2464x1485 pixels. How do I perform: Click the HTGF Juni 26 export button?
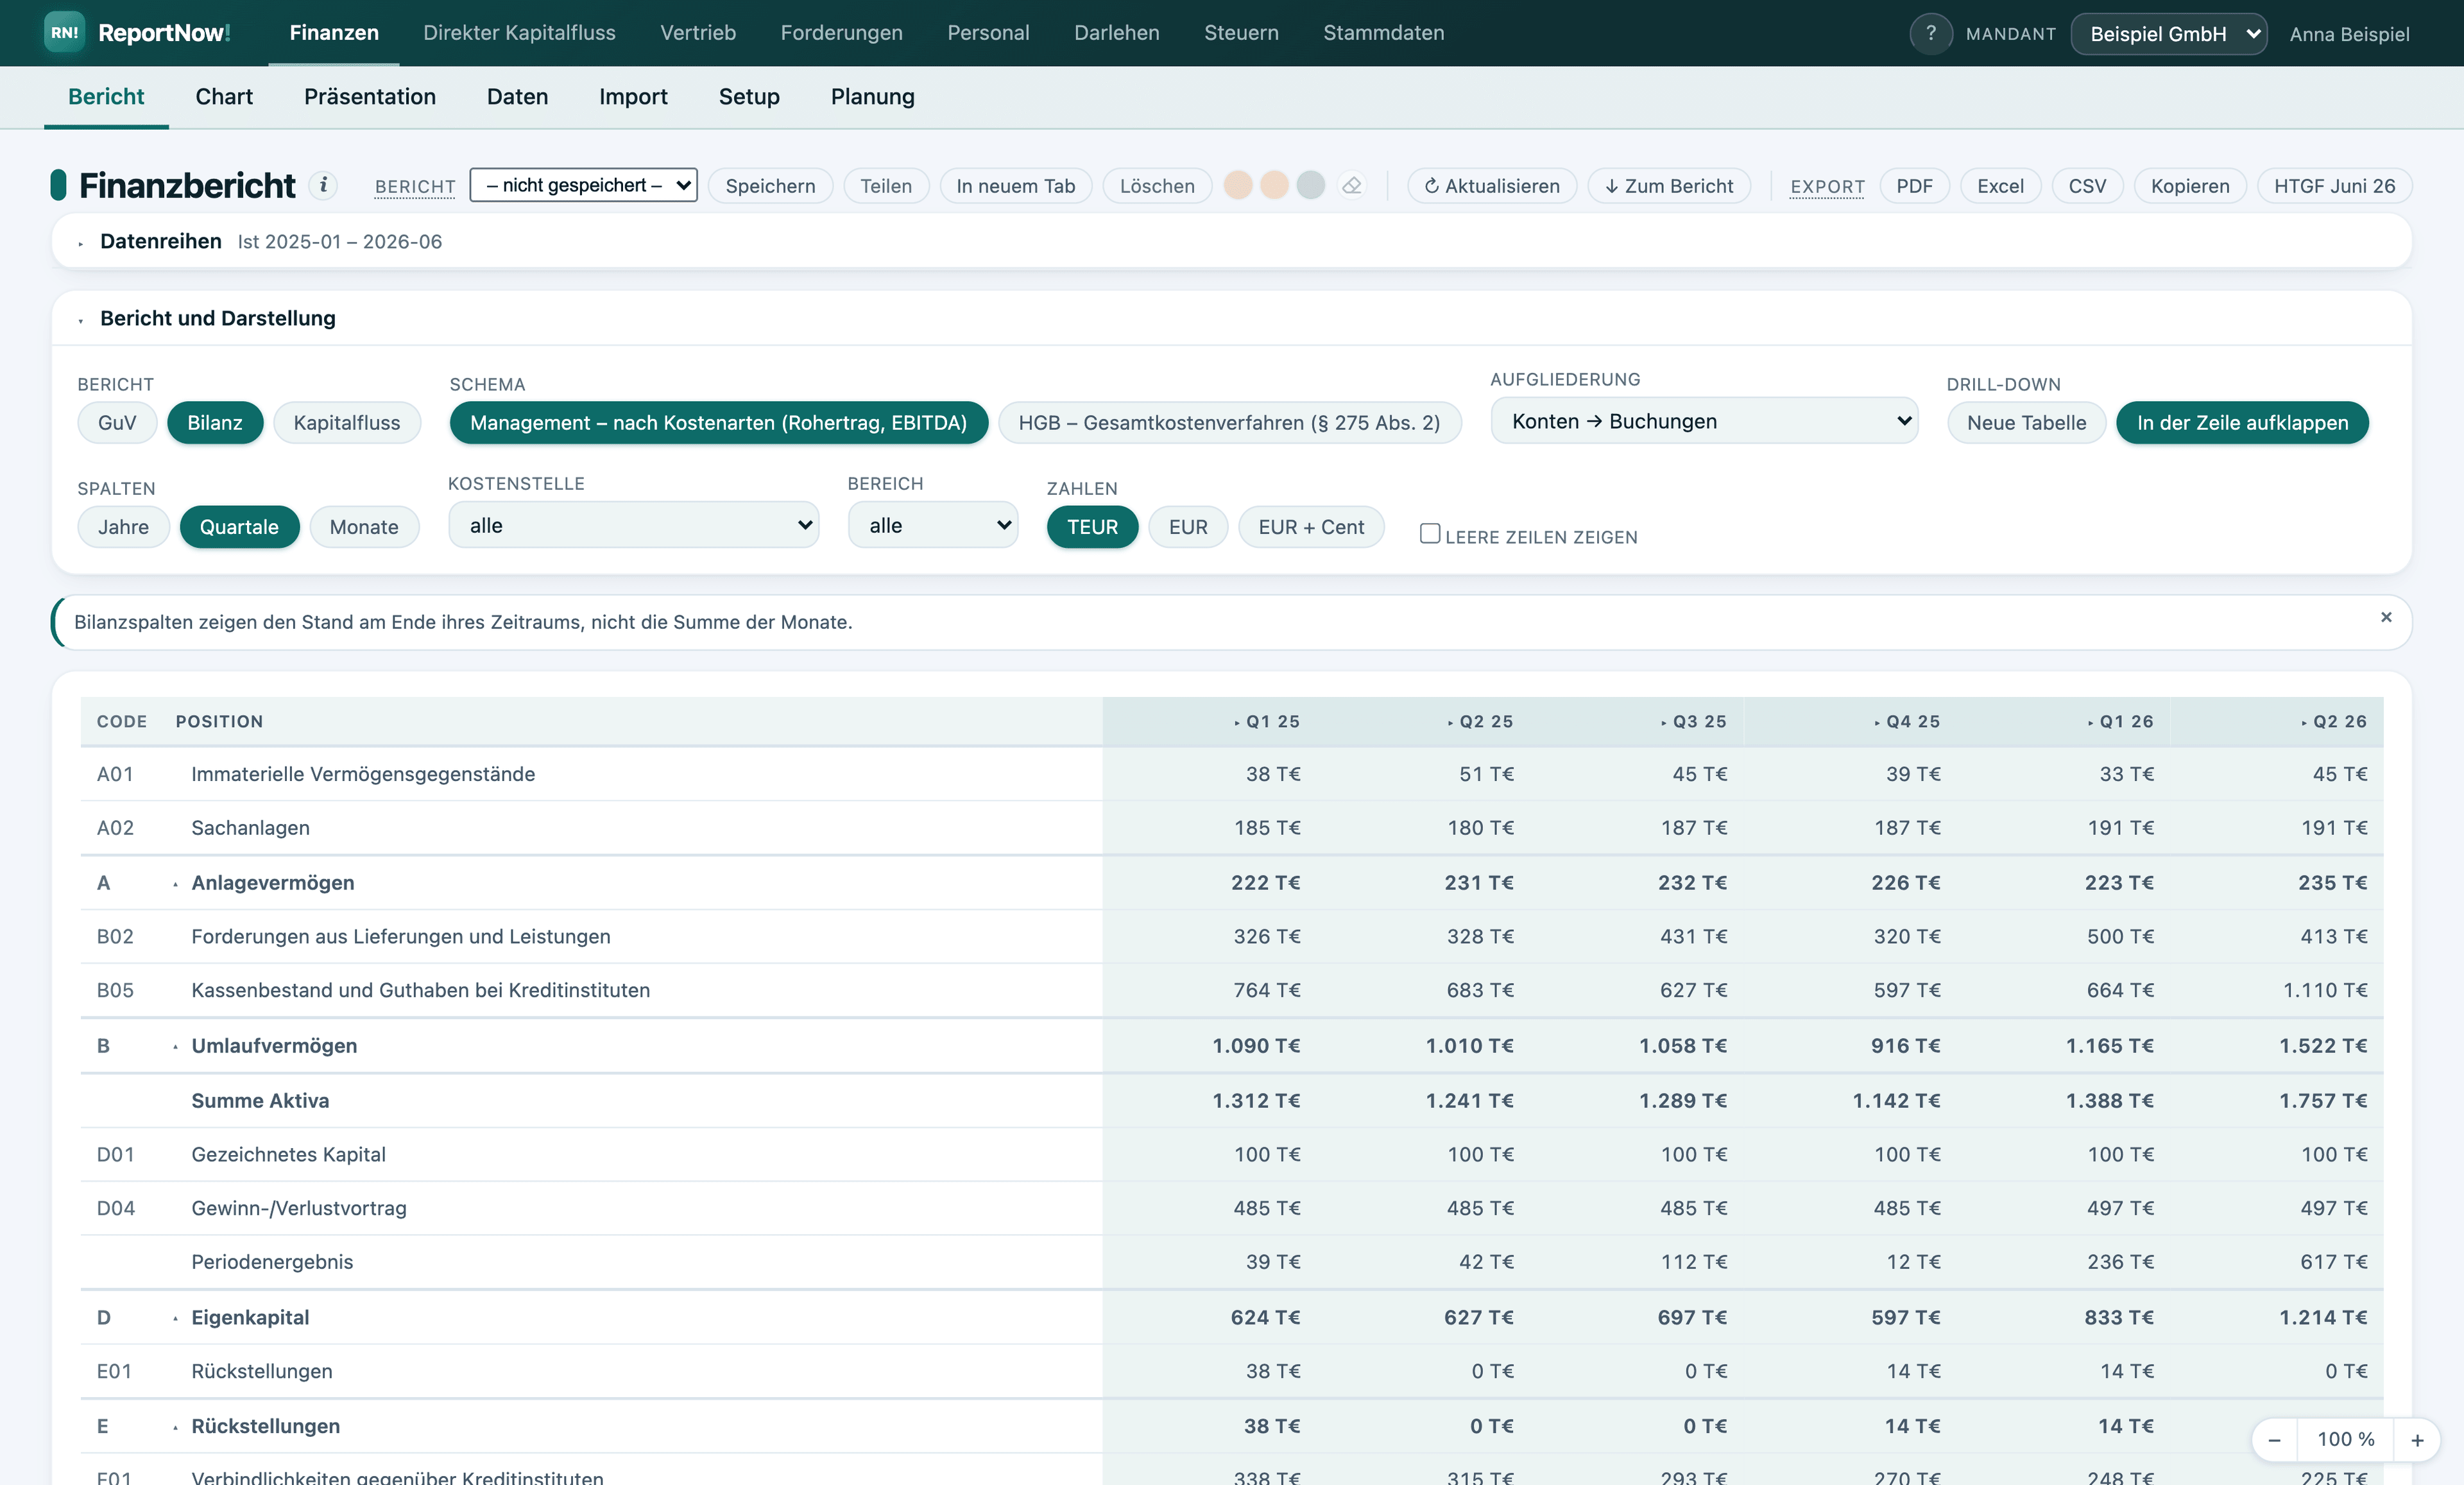tap(2334, 186)
